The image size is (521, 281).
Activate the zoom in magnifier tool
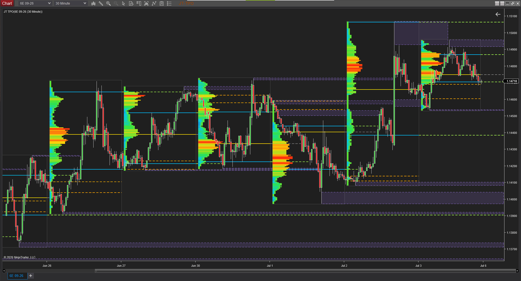point(108,3)
